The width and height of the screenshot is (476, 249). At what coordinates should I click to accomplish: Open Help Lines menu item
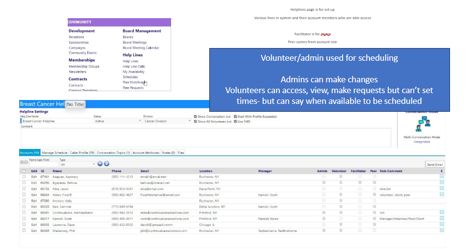(130, 61)
